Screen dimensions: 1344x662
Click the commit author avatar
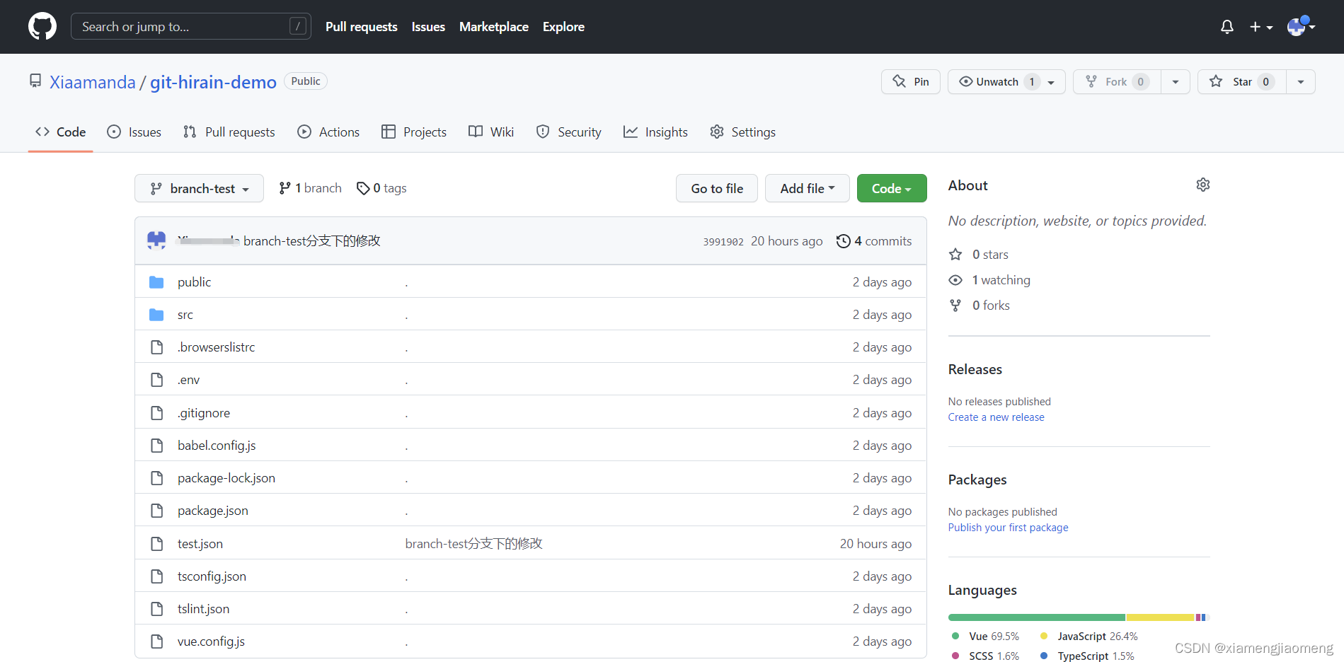[x=156, y=240]
